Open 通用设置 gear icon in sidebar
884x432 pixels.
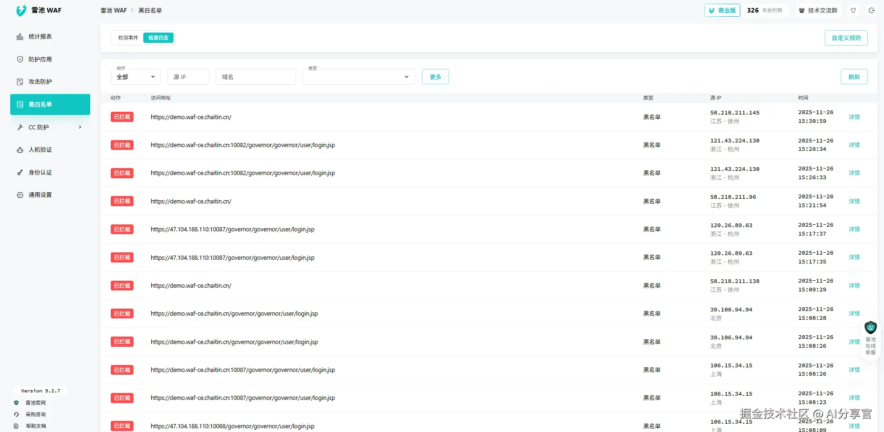pyautogui.click(x=20, y=195)
